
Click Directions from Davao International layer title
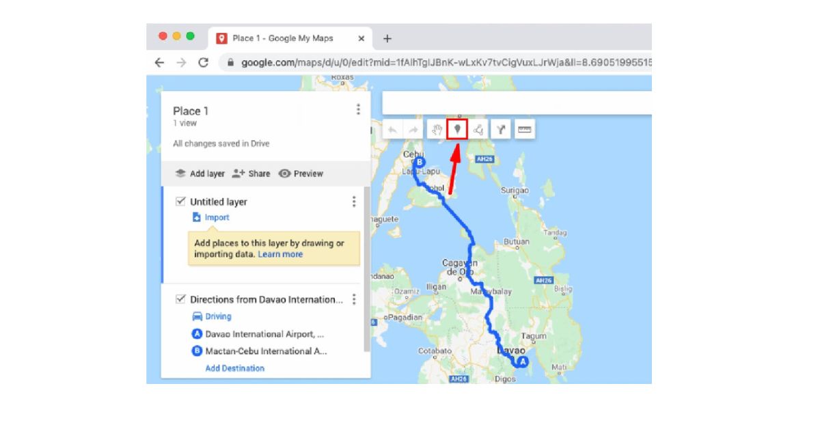(x=266, y=299)
